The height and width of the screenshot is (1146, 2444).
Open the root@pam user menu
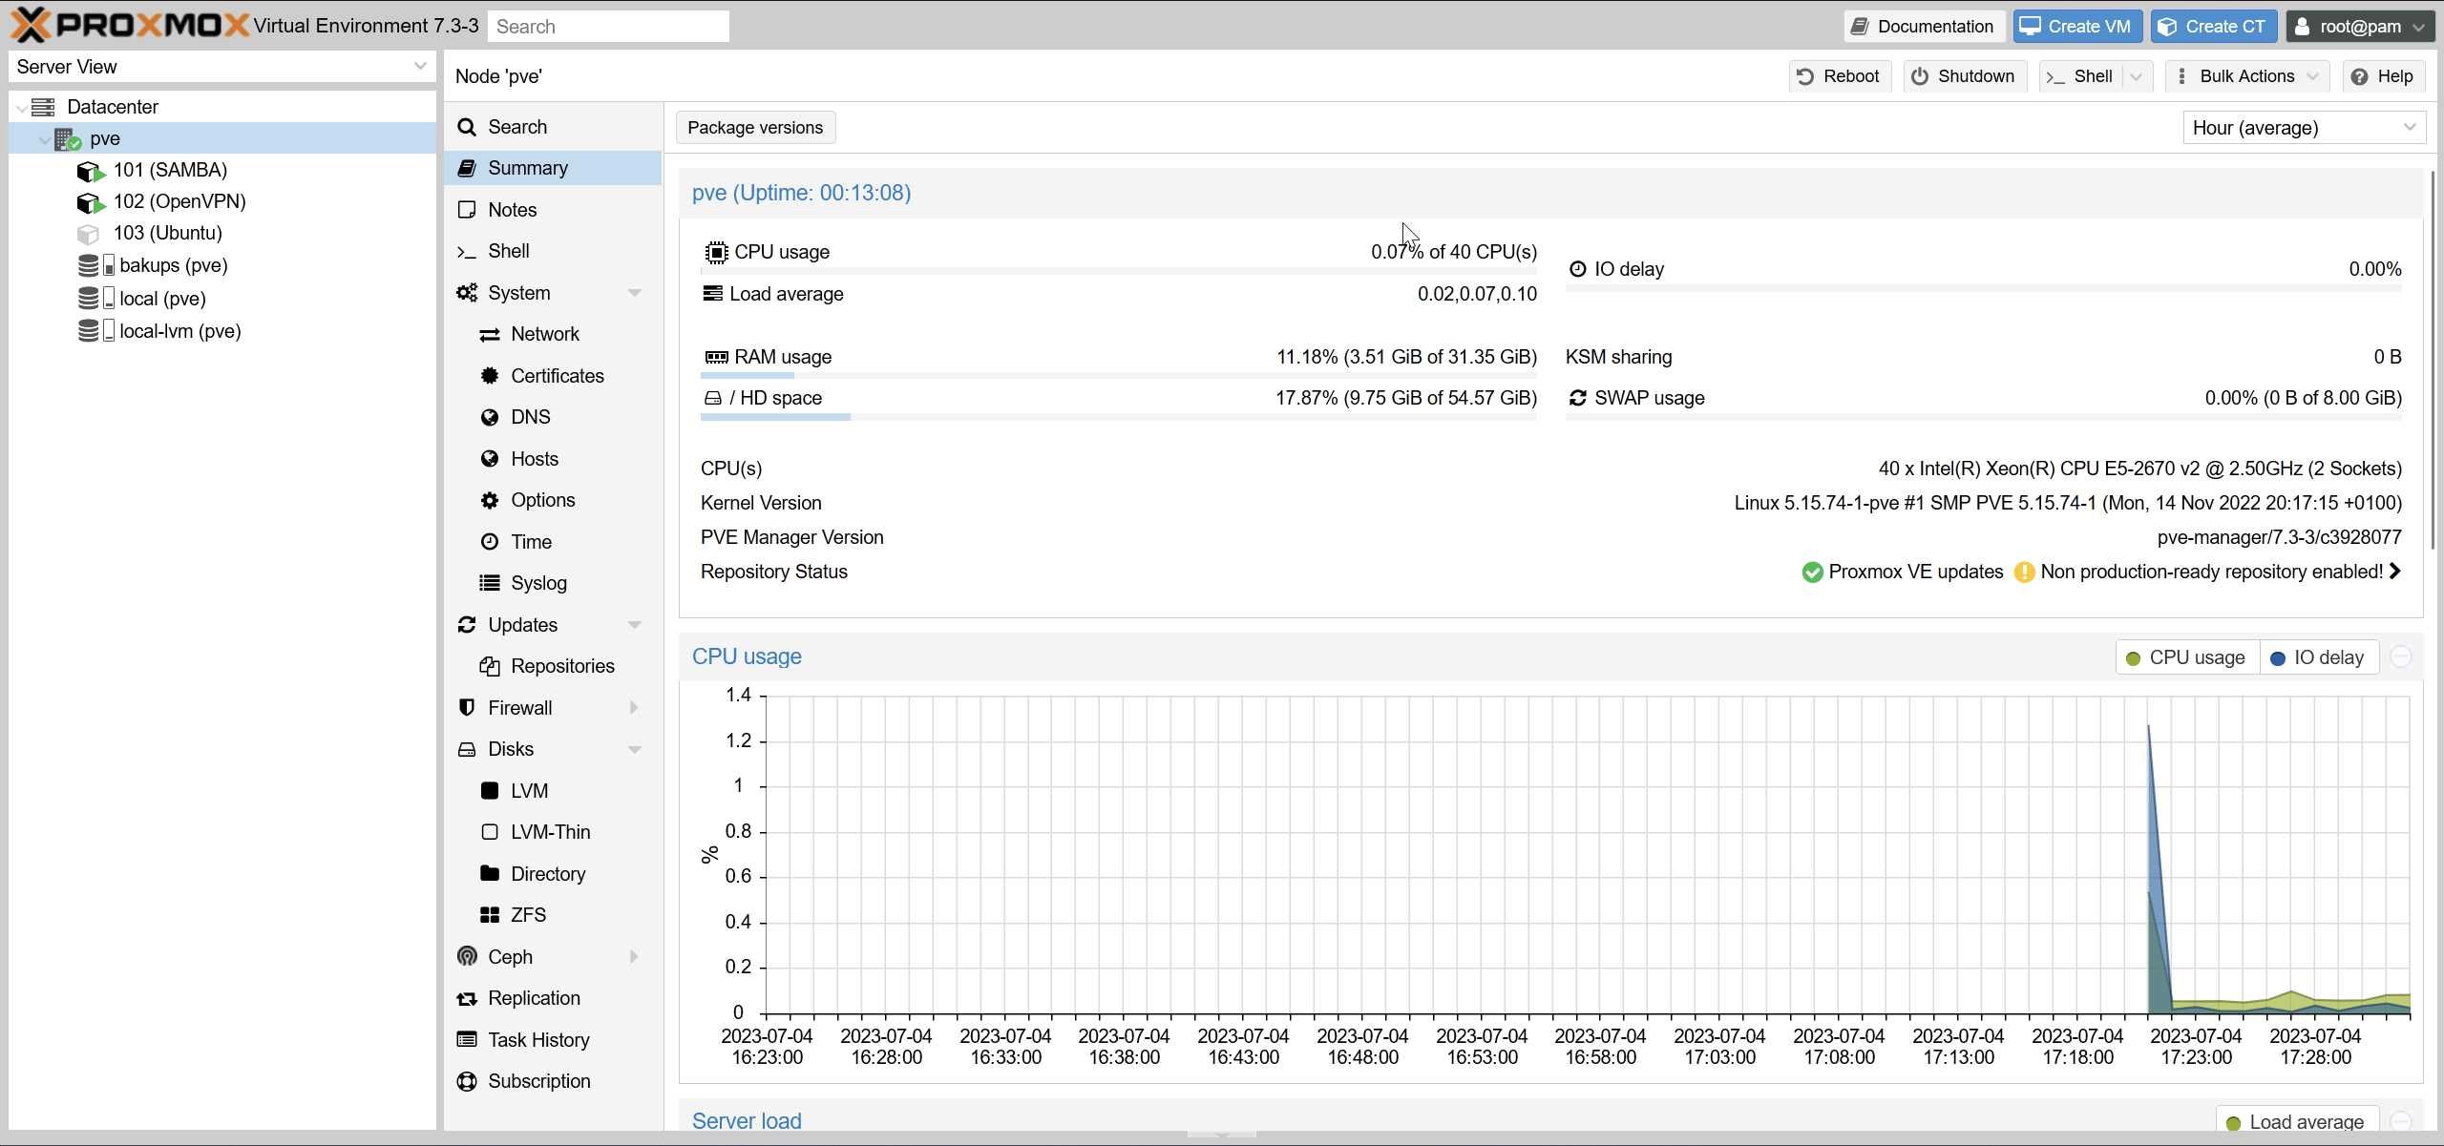2360,27
